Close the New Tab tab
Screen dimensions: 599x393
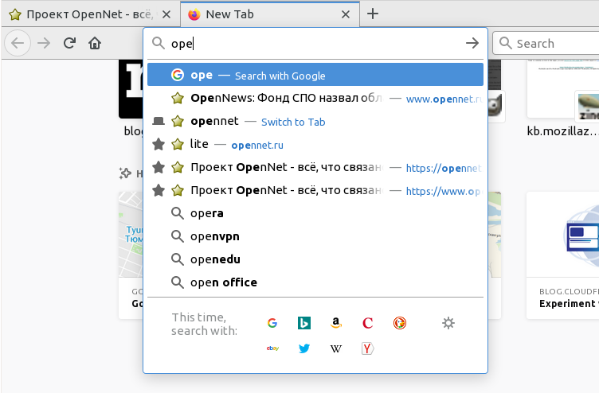tap(345, 14)
